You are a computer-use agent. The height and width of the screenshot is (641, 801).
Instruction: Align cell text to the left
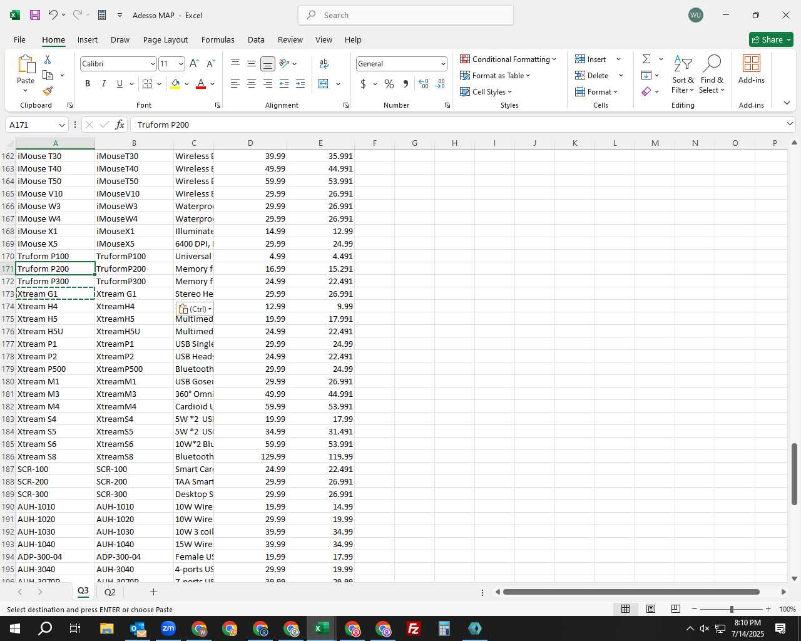pos(235,84)
